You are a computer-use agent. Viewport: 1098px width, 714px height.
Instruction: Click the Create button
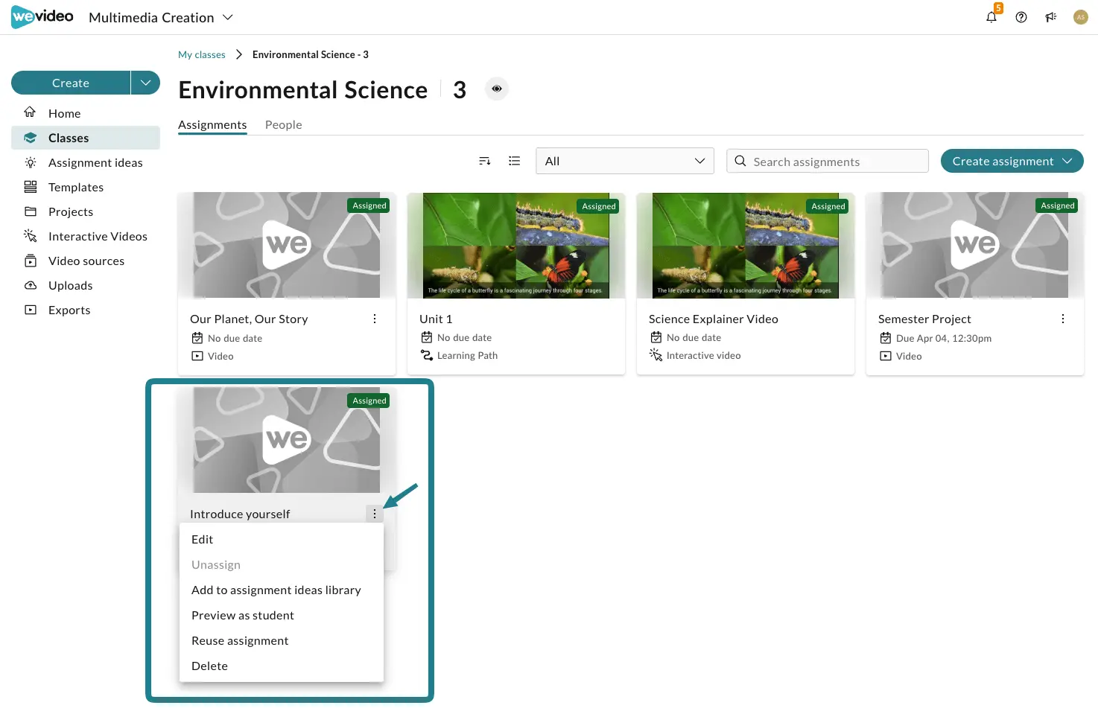71,83
